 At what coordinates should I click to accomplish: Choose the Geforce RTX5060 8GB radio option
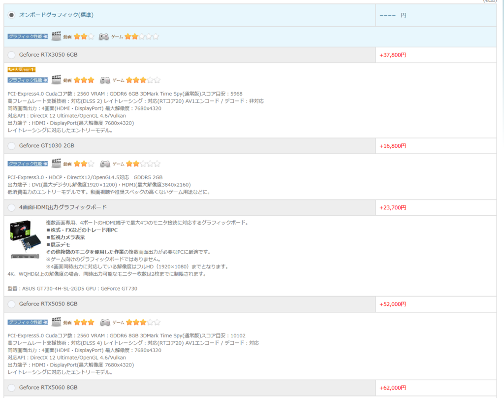(x=12, y=388)
